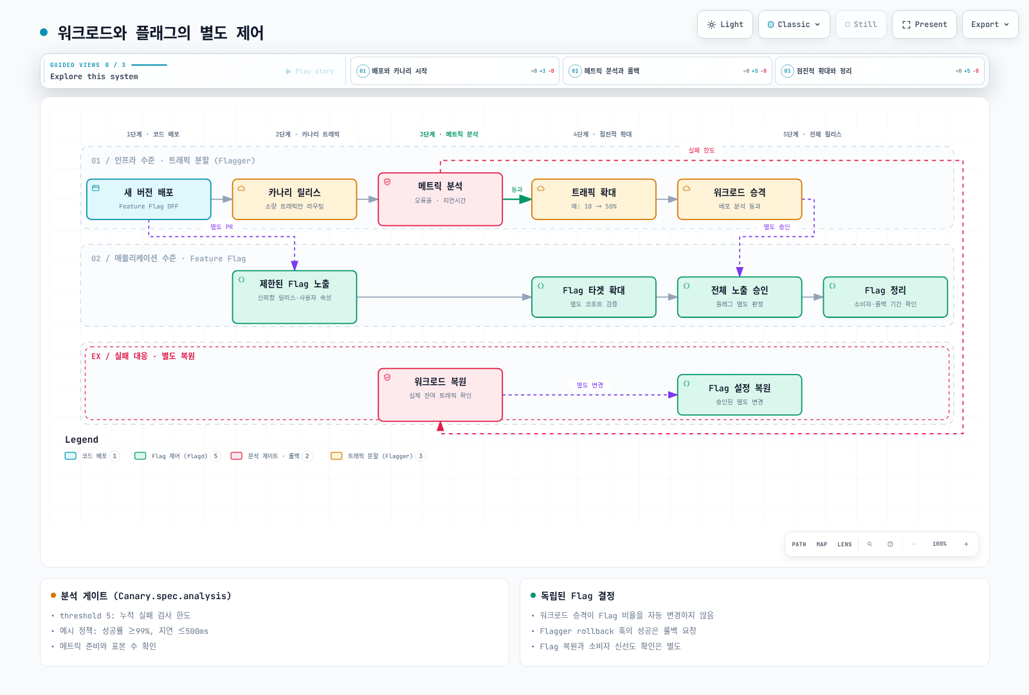Toggle the Still animation mode
This screenshot has width=1029, height=695.
(x=861, y=24)
